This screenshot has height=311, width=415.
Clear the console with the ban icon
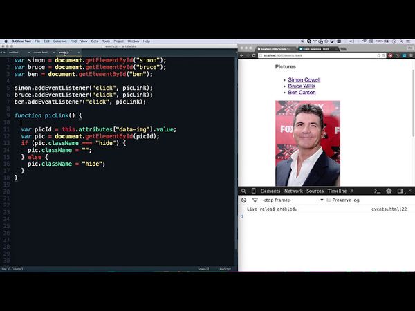point(243,200)
